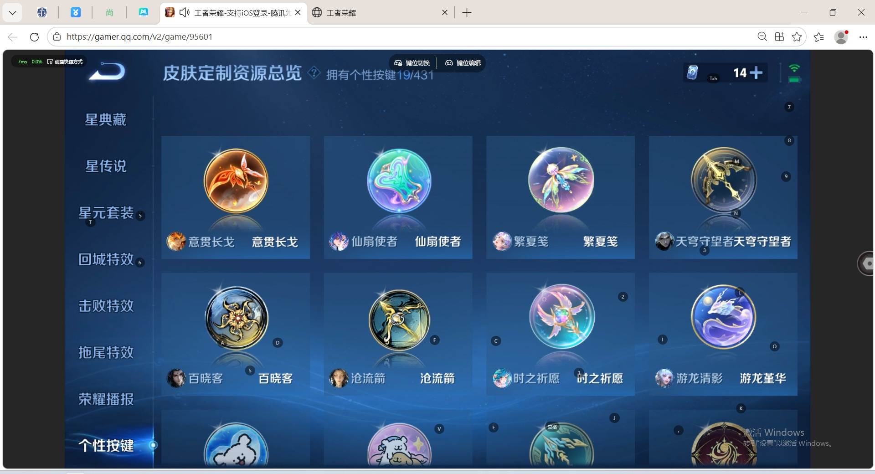
Task: Click the blue ticket currency icon
Action: click(x=692, y=72)
